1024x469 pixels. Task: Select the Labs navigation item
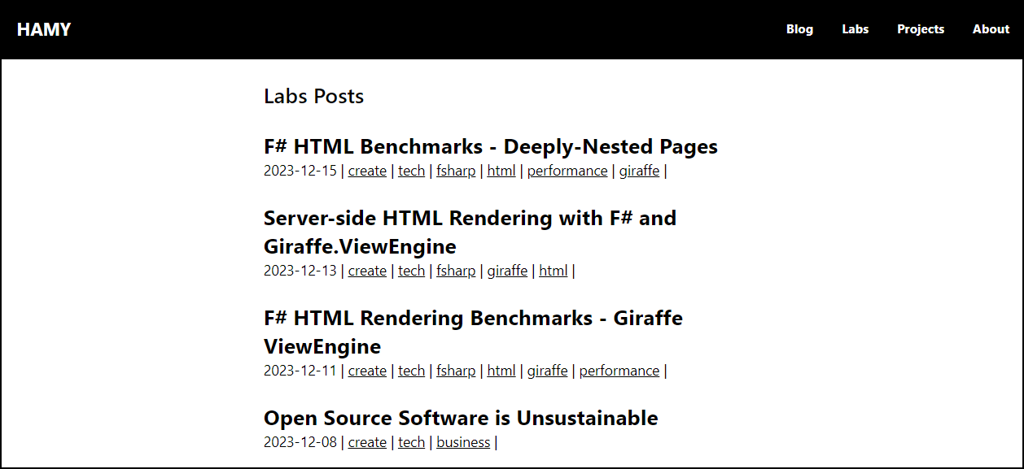855,29
